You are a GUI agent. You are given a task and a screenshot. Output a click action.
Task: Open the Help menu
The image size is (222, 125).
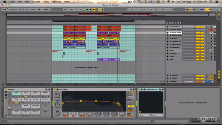coord(67,2)
